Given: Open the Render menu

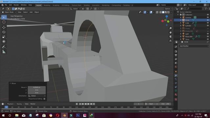Looking at the screenshot, I should click(16, 5).
